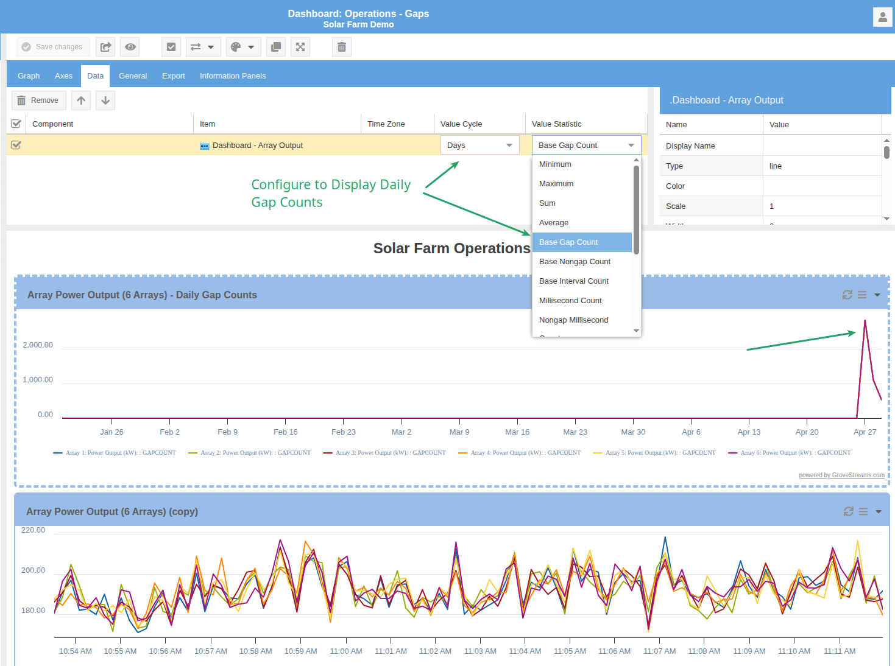The image size is (895, 666).
Task: Toggle Array 4 Power Output legend entry
Action: 520,453
